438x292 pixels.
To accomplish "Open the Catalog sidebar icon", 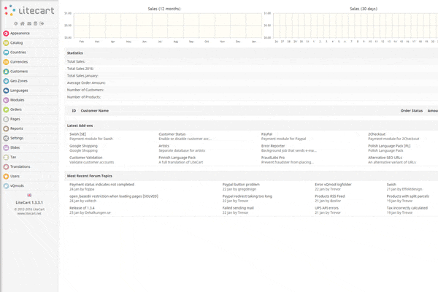I will pos(6,43).
